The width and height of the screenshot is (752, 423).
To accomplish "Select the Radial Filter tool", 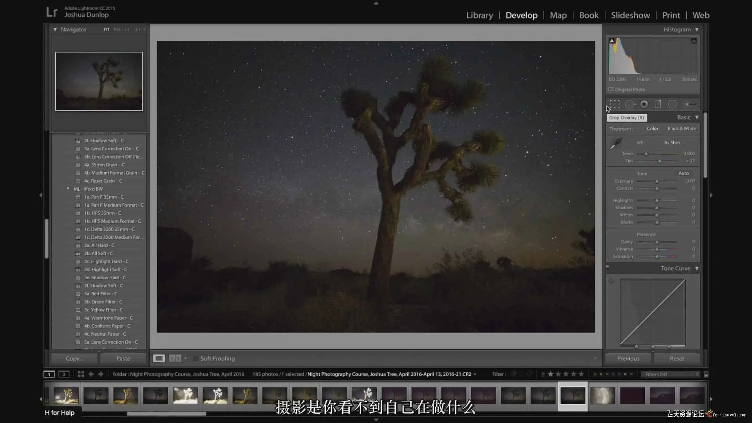I will click(672, 104).
